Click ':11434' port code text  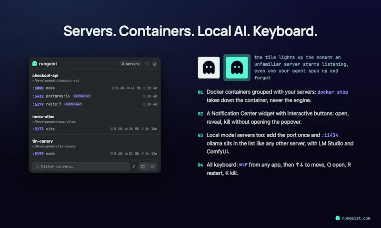coord(330,135)
